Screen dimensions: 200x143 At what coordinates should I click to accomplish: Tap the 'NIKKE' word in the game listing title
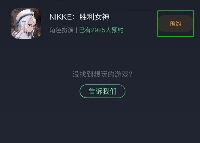coord(61,17)
